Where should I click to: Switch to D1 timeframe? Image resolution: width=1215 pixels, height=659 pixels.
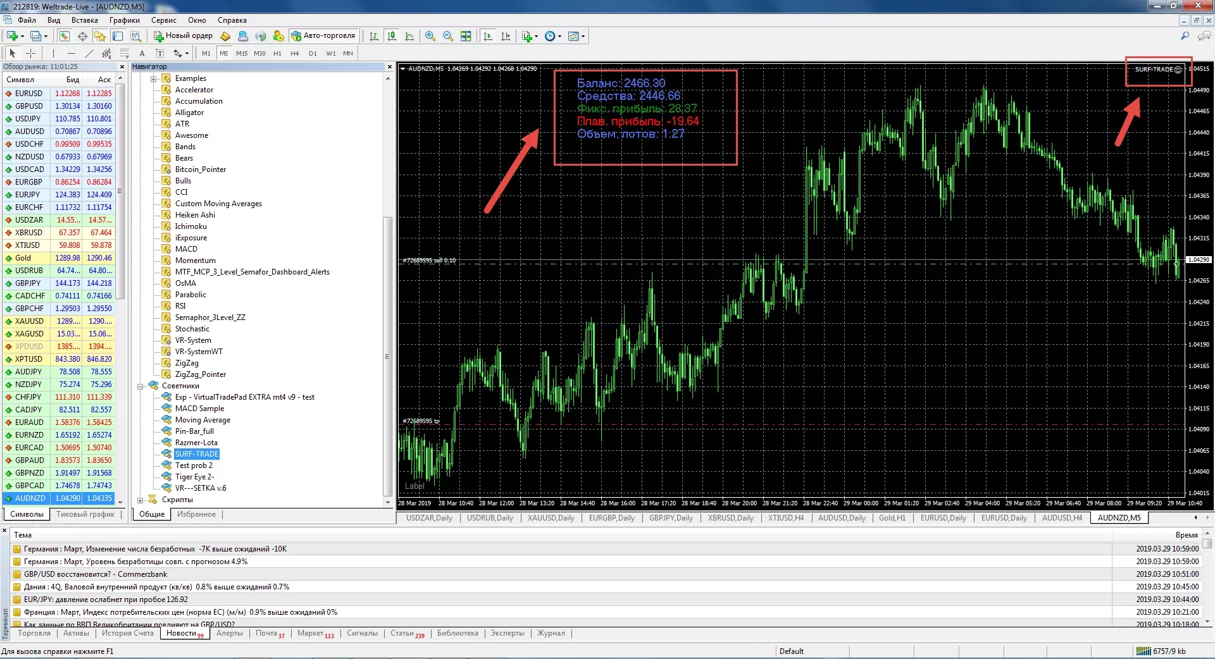(x=313, y=53)
